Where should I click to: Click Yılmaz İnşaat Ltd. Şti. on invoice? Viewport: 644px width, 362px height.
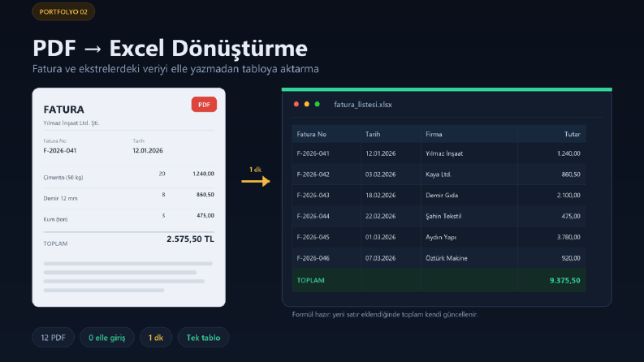[71, 123]
